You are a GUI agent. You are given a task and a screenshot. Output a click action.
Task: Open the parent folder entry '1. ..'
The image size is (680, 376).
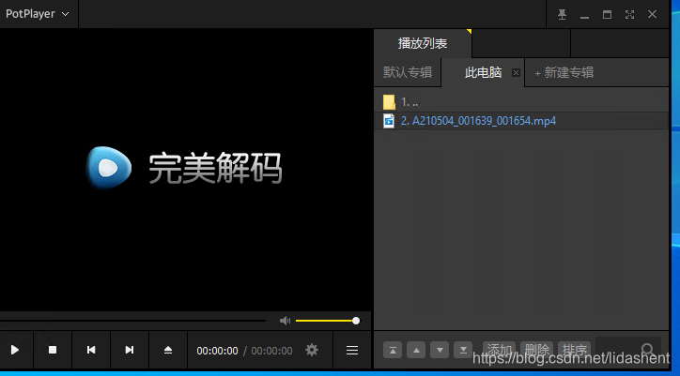(x=521, y=102)
